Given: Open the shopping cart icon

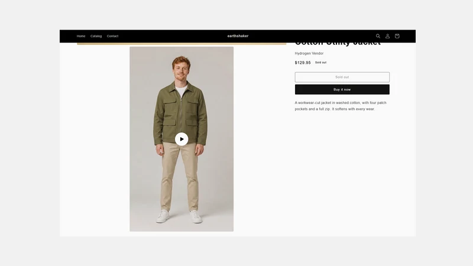Looking at the screenshot, I should click(x=397, y=36).
